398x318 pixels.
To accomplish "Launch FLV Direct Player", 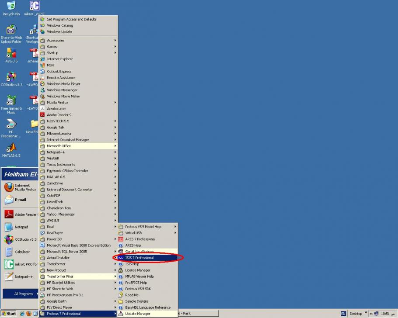I will coord(78,308).
